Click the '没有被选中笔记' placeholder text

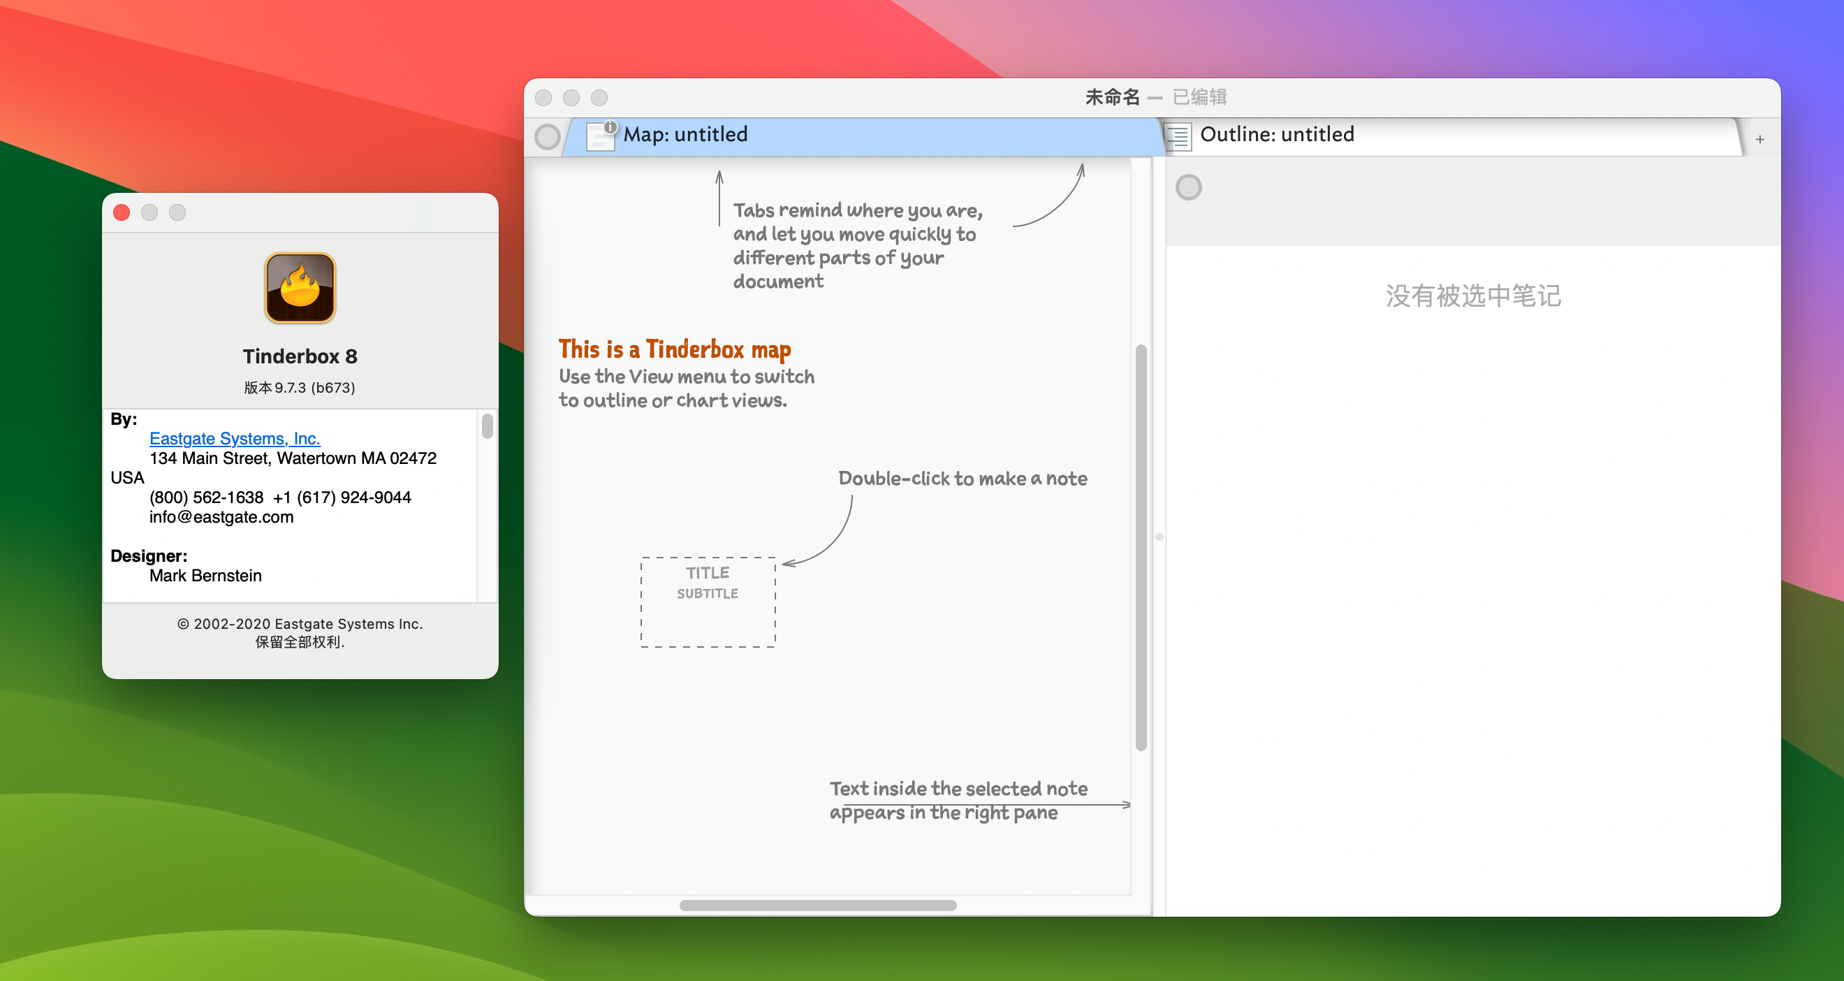pos(1473,295)
